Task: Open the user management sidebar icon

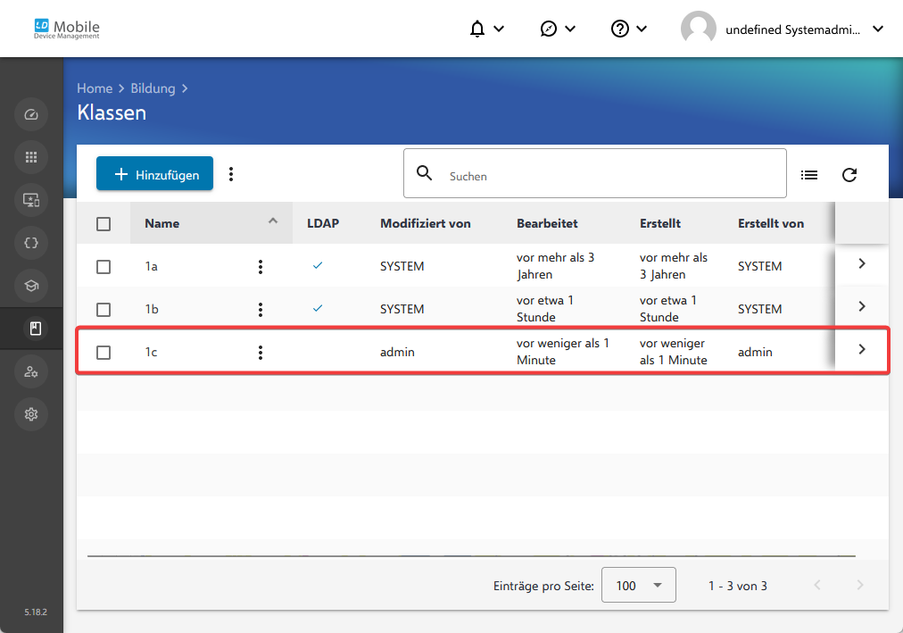Action: 31,371
